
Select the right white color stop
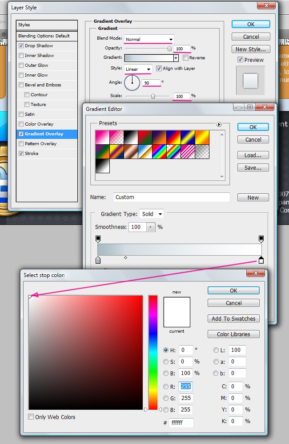pyautogui.click(x=261, y=260)
